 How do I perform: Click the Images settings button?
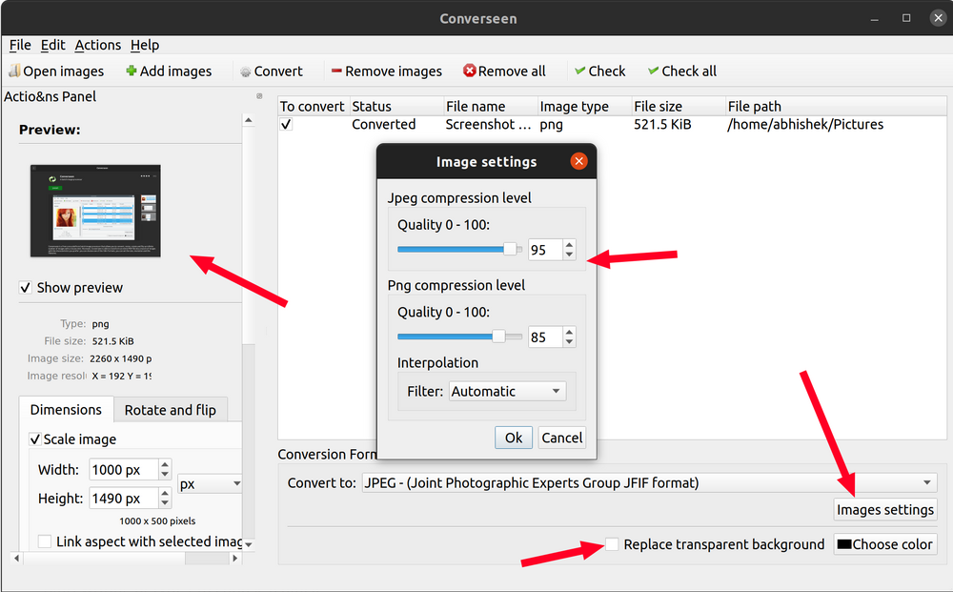tap(884, 509)
